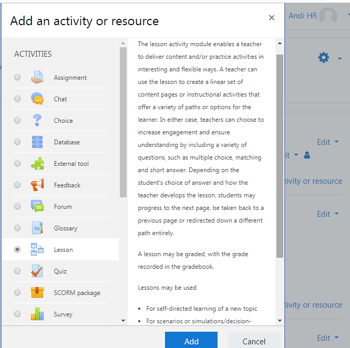Viewport: 350px width, 348px height.
Task: Click the selected Lesson radio button
Action: point(17,249)
